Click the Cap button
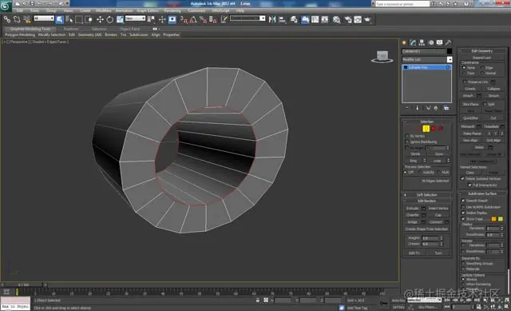 pyautogui.click(x=438, y=215)
